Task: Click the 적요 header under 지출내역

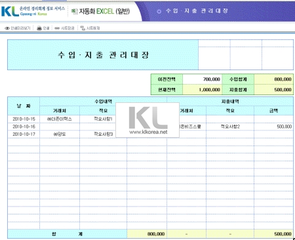Action: pos(230,111)
